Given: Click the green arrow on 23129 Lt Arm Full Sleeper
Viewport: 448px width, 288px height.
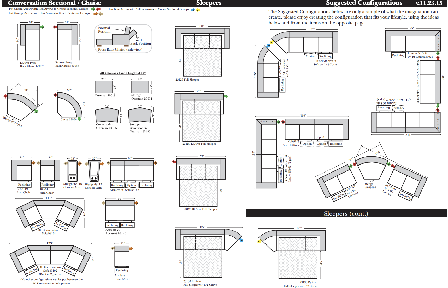Looking at the screenshot, I should [x=226, y=96].
